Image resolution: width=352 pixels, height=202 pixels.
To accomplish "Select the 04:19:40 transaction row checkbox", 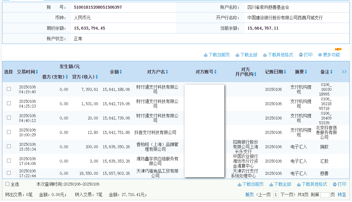I will [x=9, y=89].
